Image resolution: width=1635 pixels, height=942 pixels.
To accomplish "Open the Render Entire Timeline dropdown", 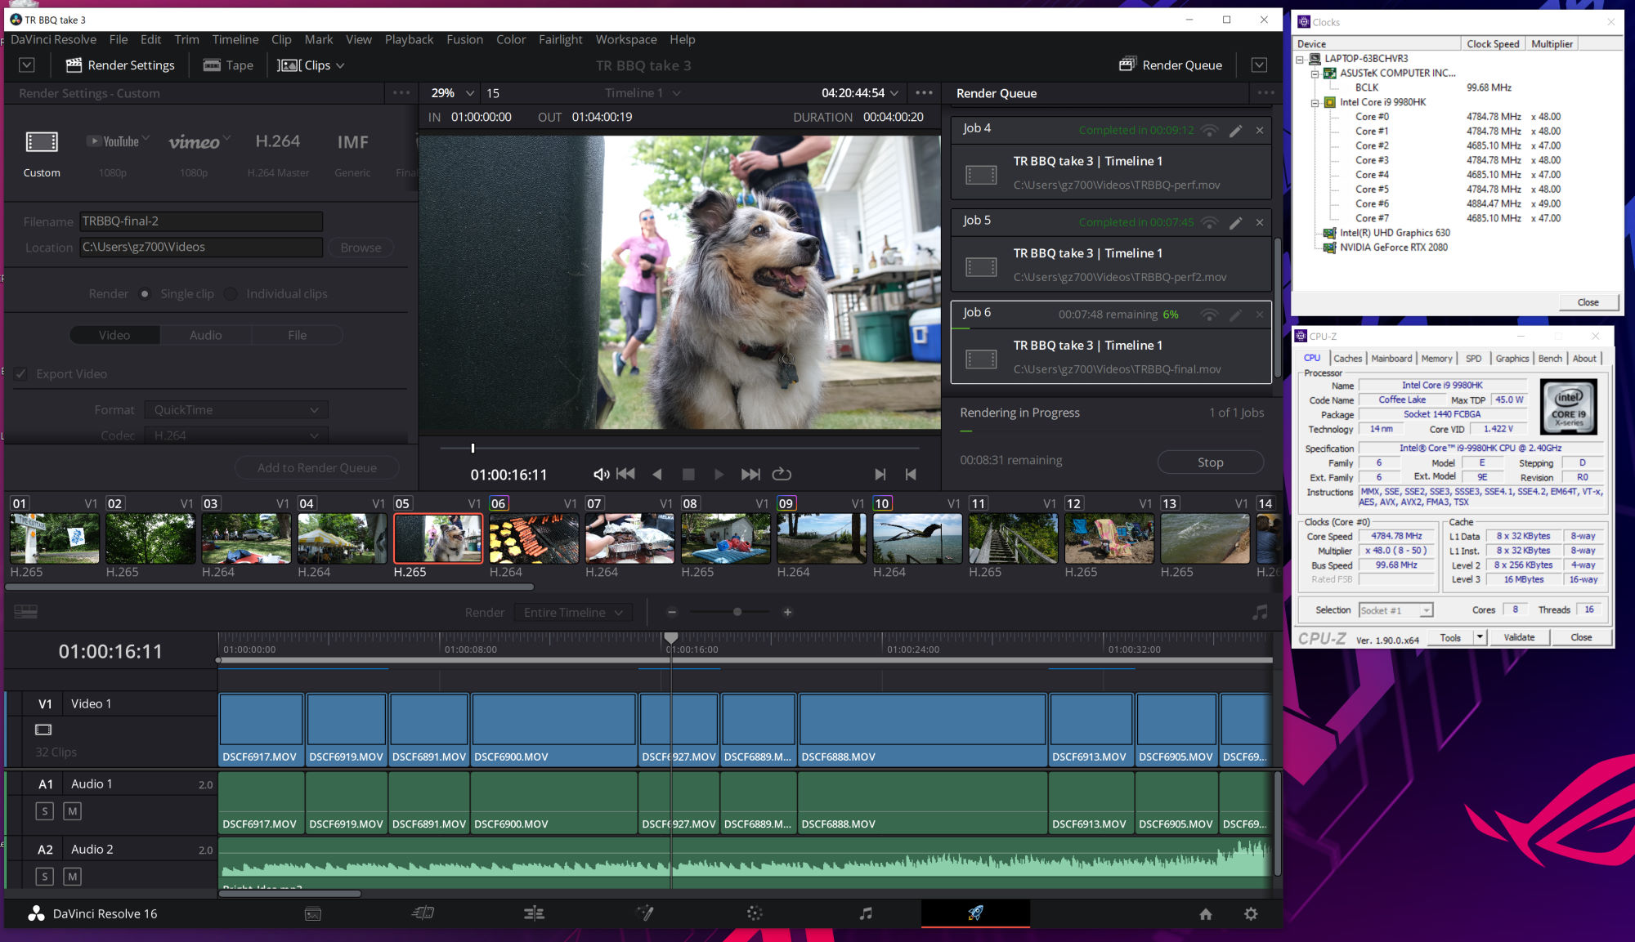I will pyautogui.click(x=573, y=613).
